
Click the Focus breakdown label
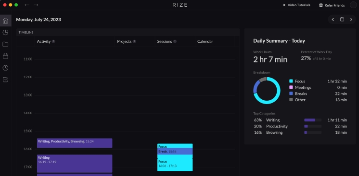(x=300, y=81)
